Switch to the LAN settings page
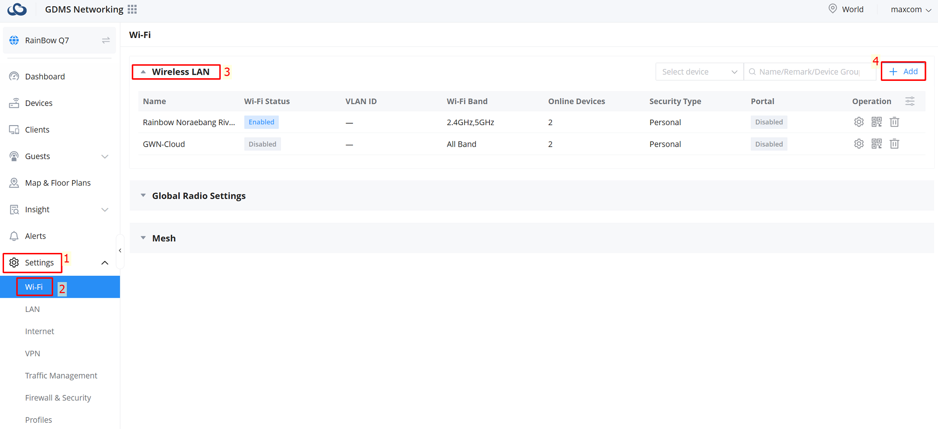Screen dimensions: 938x429 [x=32, y=309]
